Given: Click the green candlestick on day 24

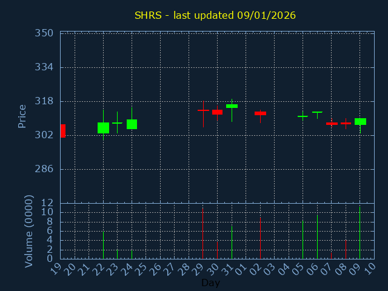Looking at the screenshot, I should [x=132, y=124].
